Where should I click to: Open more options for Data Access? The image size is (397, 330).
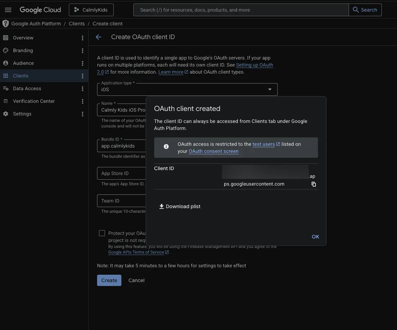coord(83,88)
